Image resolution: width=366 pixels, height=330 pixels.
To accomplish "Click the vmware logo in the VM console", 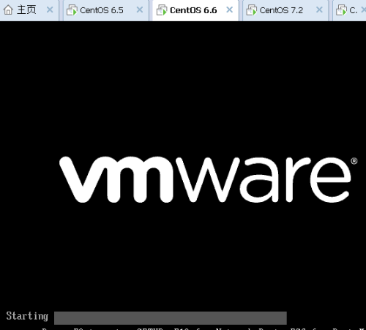I will tap(209, 179).
